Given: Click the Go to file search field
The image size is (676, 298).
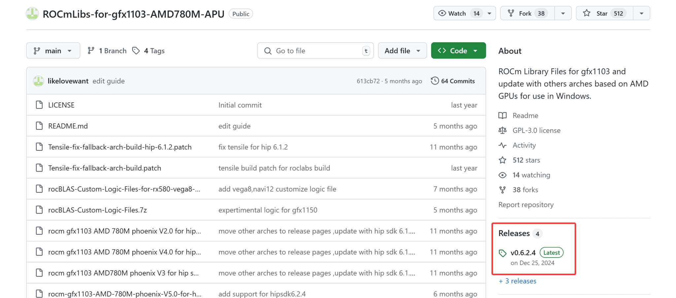Looking at the screenshot, I should click(x=315, y=51).
